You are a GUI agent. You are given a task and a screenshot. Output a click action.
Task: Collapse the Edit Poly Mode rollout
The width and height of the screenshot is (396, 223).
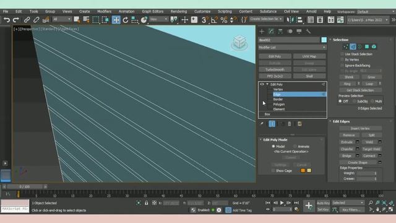[260, 139]
